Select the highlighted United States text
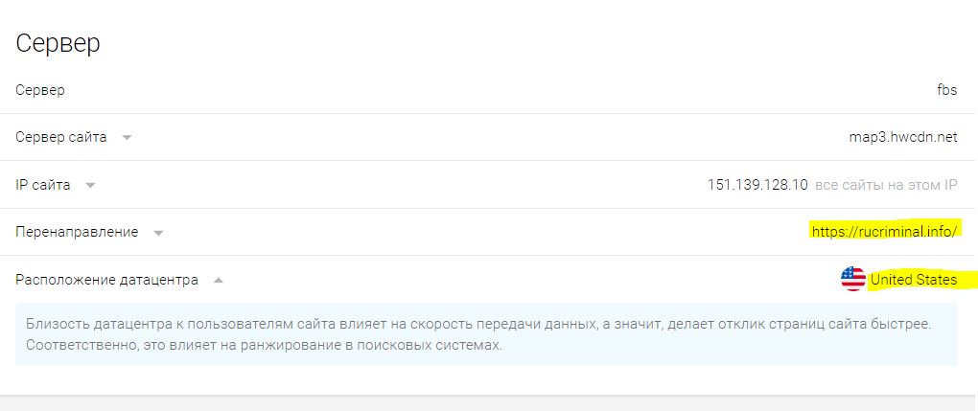This screenshot has width=978, height=411. point(913,280)
